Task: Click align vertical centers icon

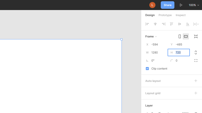Action: [179, 24]
